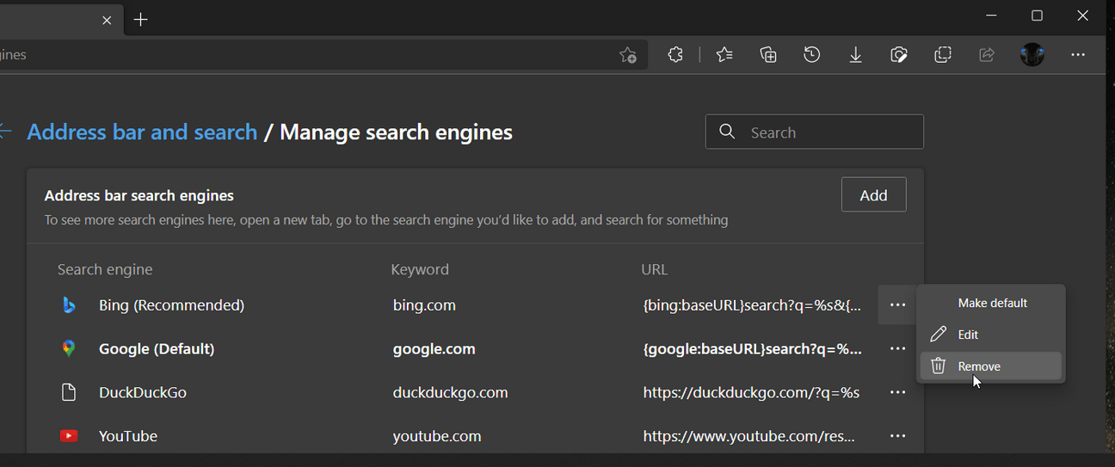Click the Search engine column header
Viewport: 1115px width, 467px height.
105,269
